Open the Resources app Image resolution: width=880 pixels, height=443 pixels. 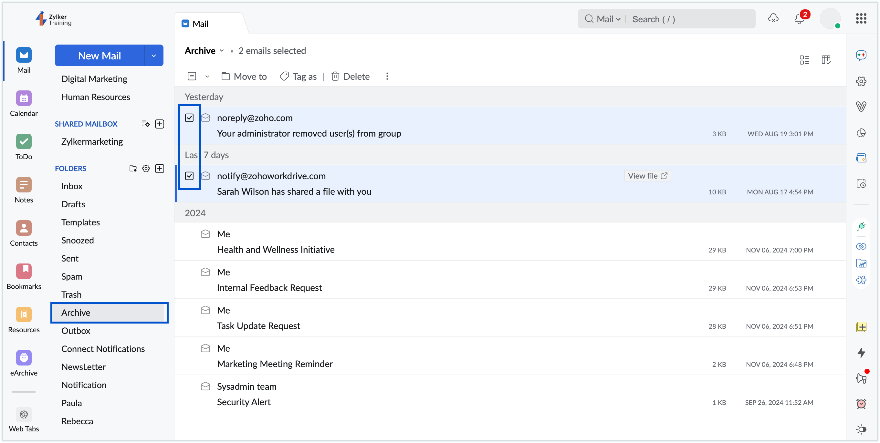click(24, 320)
